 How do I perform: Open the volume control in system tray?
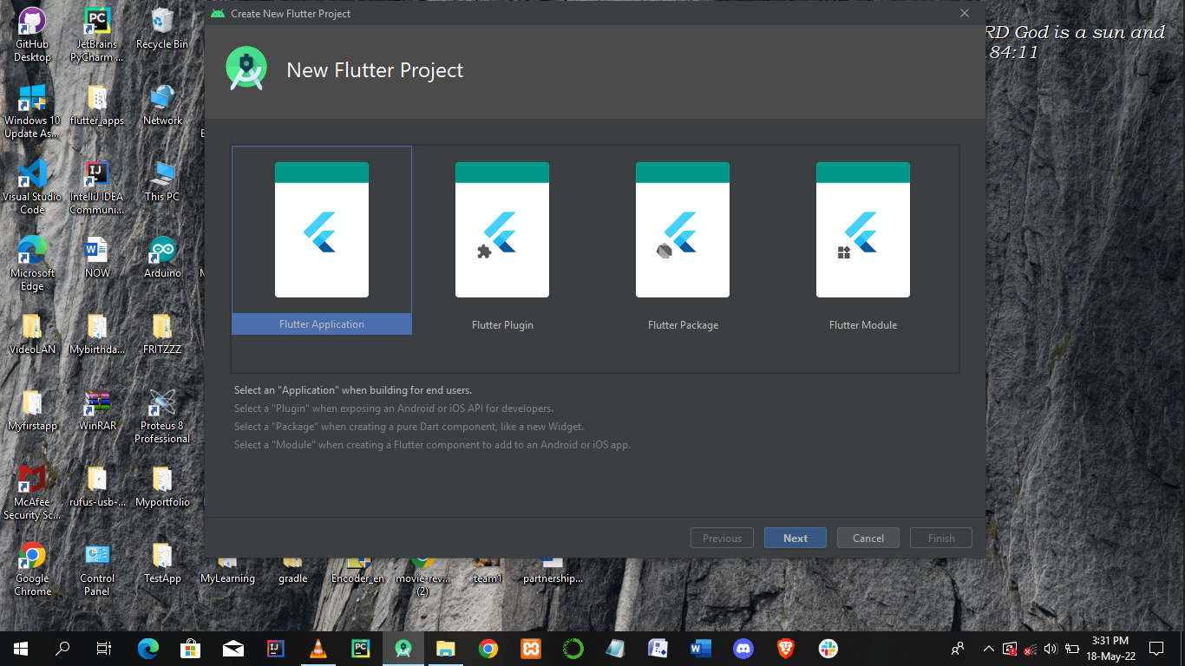tap(1051, 648)
